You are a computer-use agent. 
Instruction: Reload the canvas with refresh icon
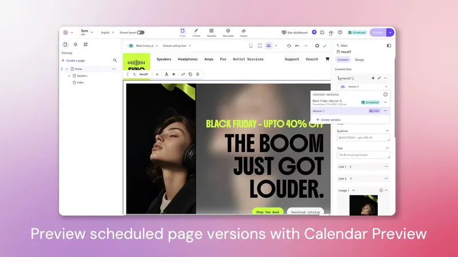[289, 46]
